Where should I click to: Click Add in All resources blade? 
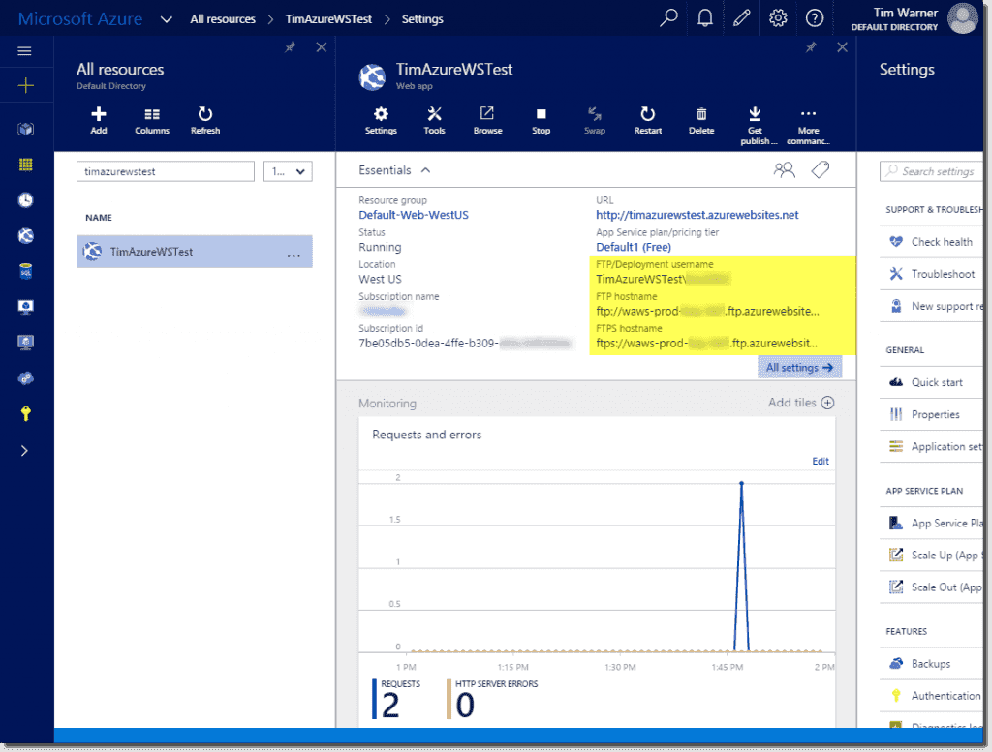click(x=99, y=120)
